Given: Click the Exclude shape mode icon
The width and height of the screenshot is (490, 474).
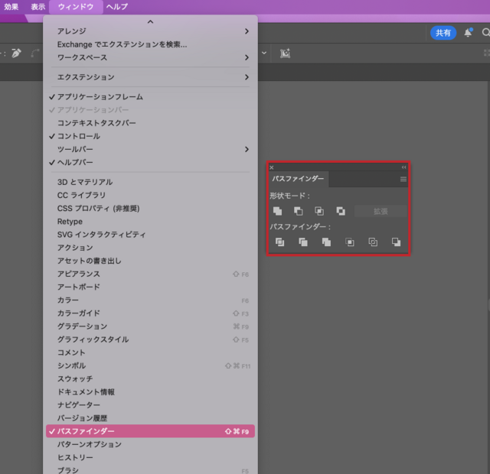Looking at the screenshot, I should pos(340,211).
